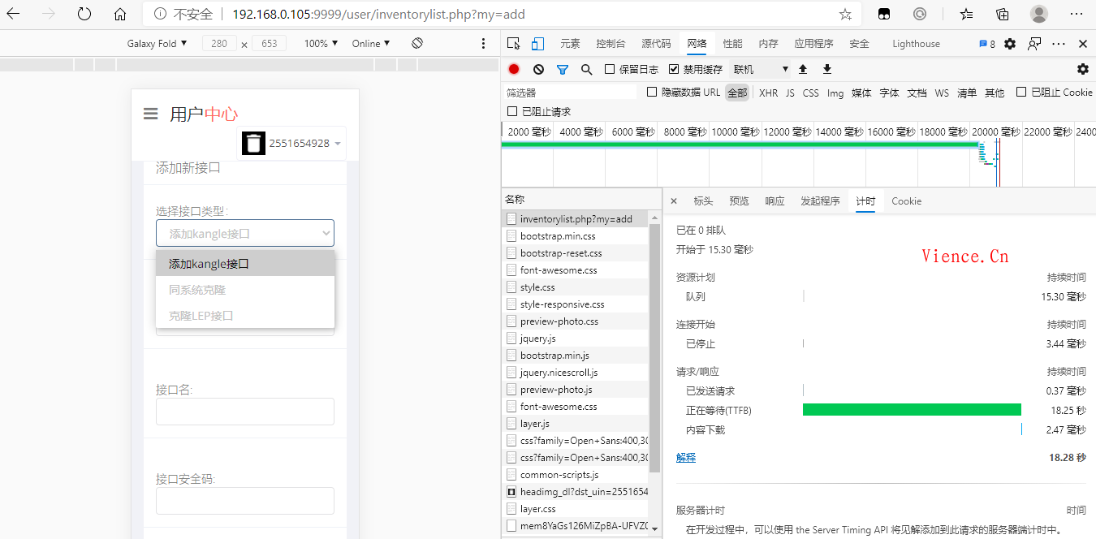Open the 响应 tab in request details
1096x539 pixels.
[775, 201]
